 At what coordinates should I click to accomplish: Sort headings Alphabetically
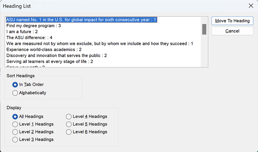coord(29,93)
